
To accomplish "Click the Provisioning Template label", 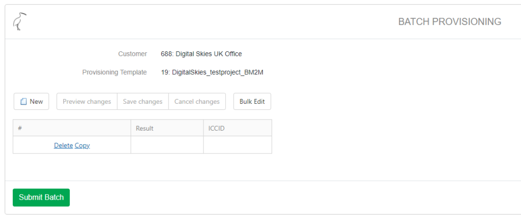I will [114, 72].
